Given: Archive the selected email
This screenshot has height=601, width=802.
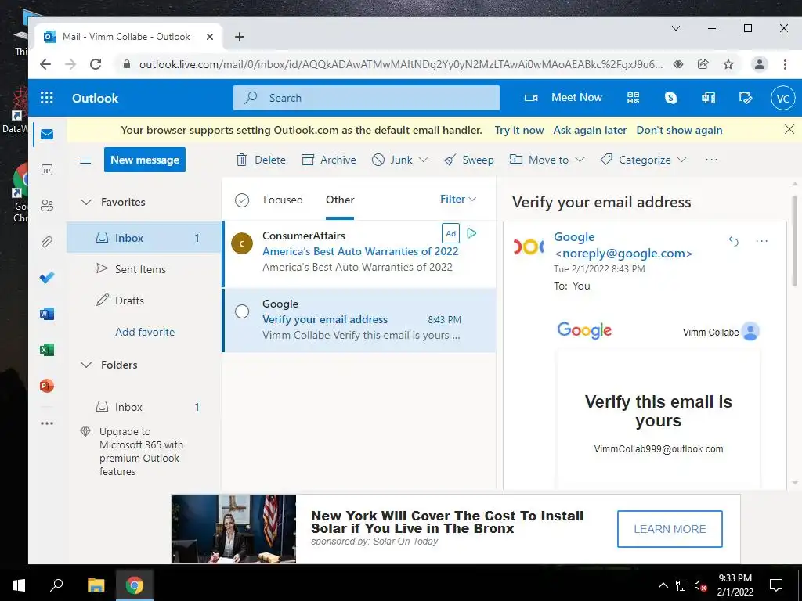Looking at the screenshot, I should 329,160.
